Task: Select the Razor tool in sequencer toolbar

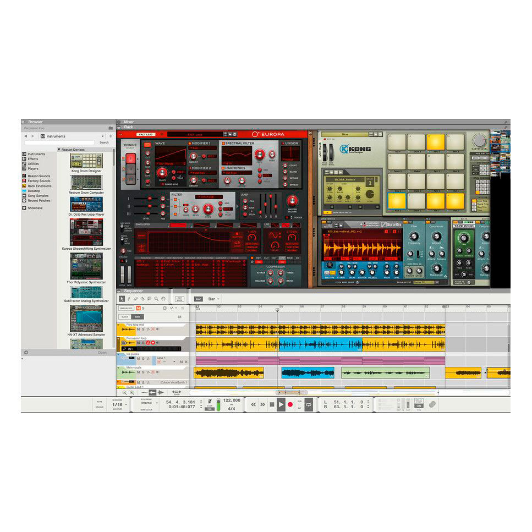Action: pyautogui.click(x=142, y=299)
